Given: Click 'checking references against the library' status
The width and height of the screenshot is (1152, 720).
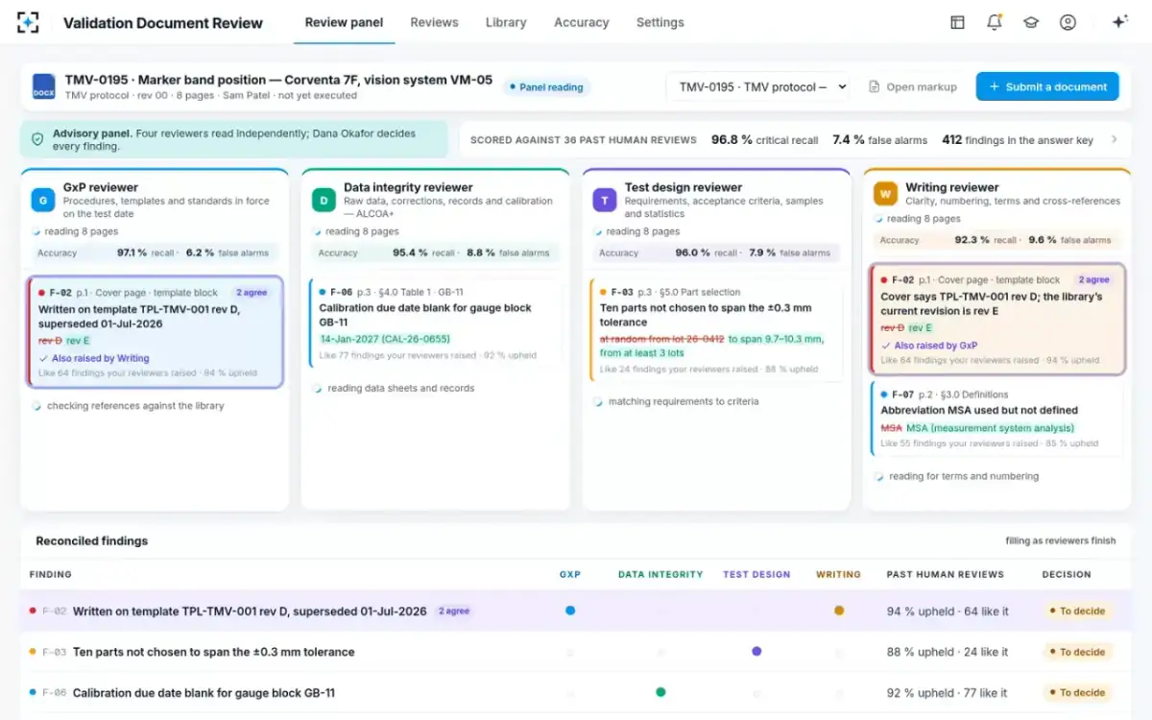Looking at the screenshot, I should click(135, 406).
